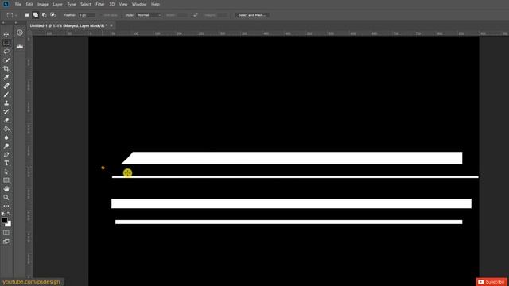Viewport: 509px width, 286px height.
Task: Click the background color swatch
Action: (9, 224)
